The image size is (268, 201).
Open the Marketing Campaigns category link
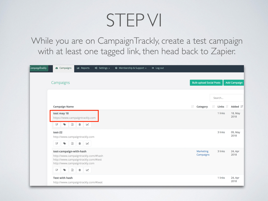pyautogui.click(x=203, y=153)
